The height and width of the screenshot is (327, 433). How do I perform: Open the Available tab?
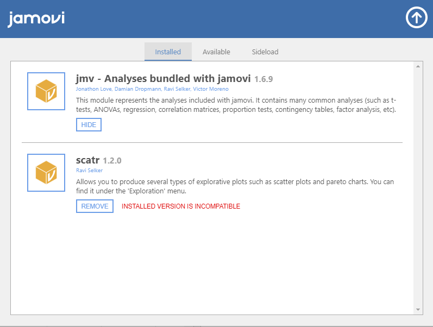pyautogui.click(x=216, y=52)
